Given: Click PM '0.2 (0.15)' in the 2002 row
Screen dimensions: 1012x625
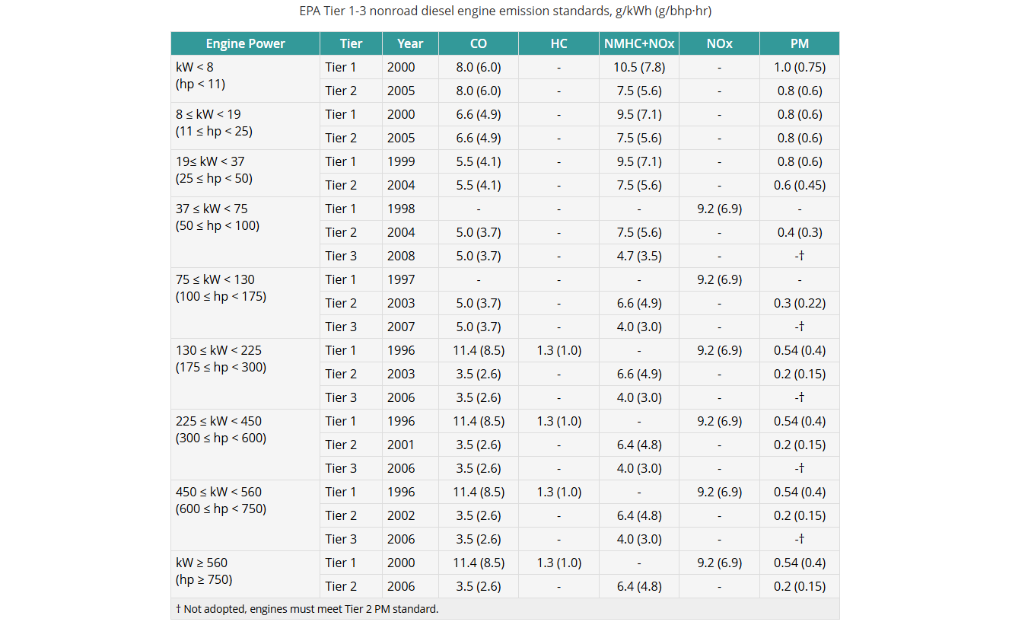Looking at the screenshot, I should [x=800, y=515].
